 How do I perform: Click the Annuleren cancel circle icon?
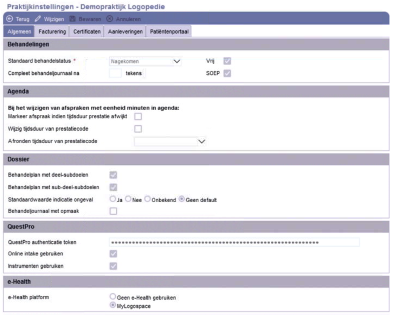(110, 19)
